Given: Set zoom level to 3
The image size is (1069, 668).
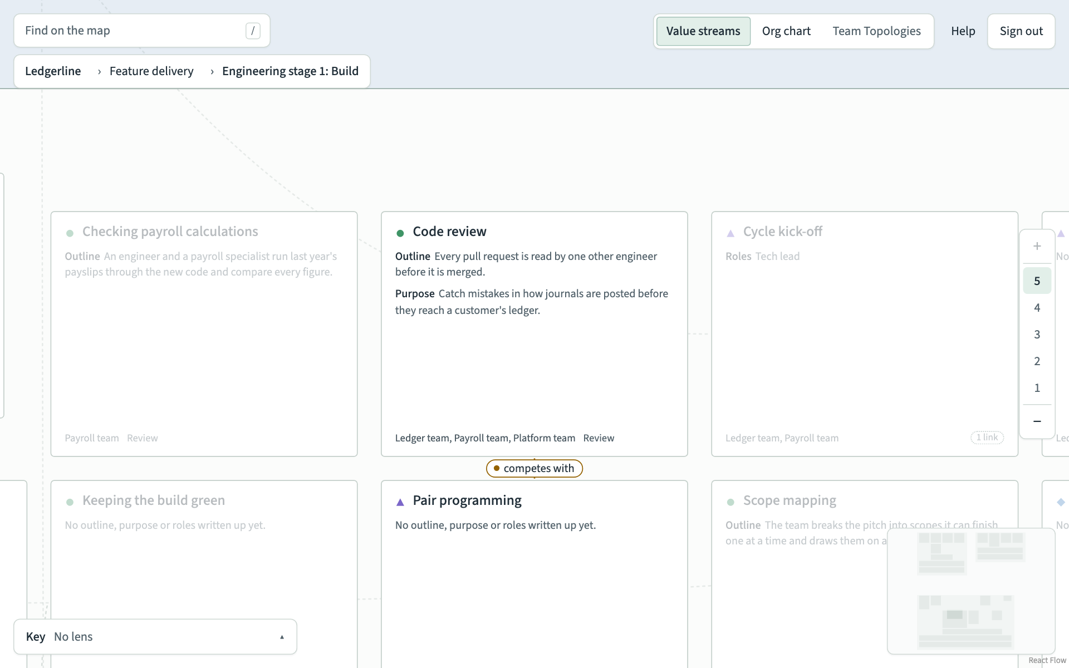Looking at the screenshot, I should [x=1037, y=335].
